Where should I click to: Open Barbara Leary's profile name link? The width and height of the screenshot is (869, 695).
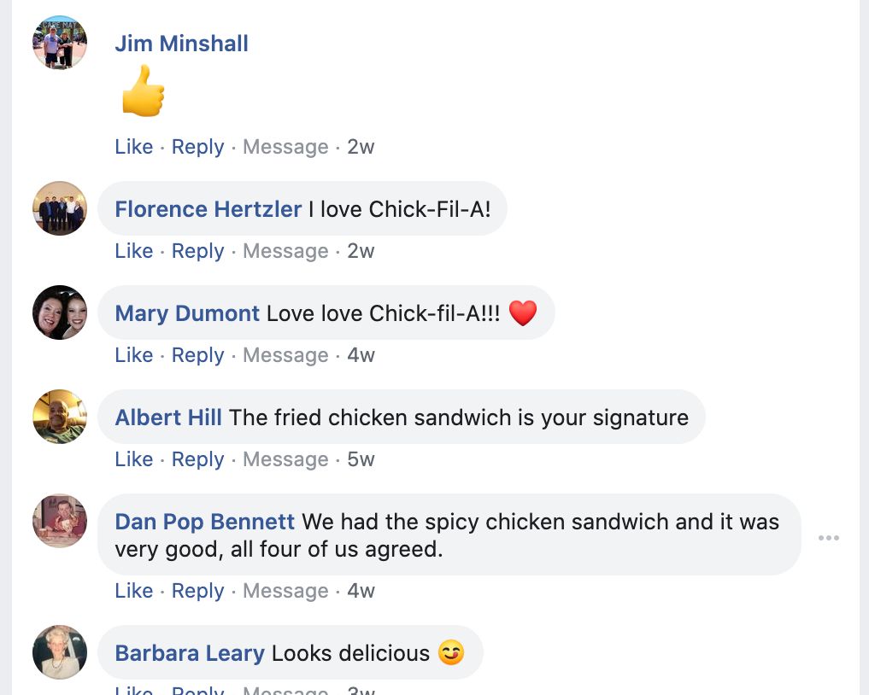[x=190, y=653]
